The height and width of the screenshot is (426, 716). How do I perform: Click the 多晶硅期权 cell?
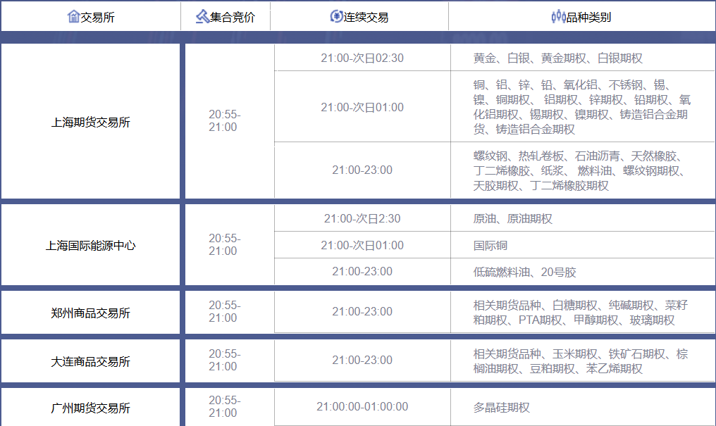tap(583, 407)
